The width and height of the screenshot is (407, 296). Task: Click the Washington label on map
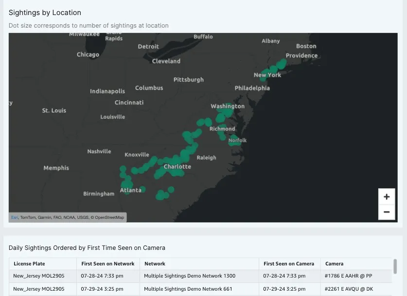(x=228, y=106)
